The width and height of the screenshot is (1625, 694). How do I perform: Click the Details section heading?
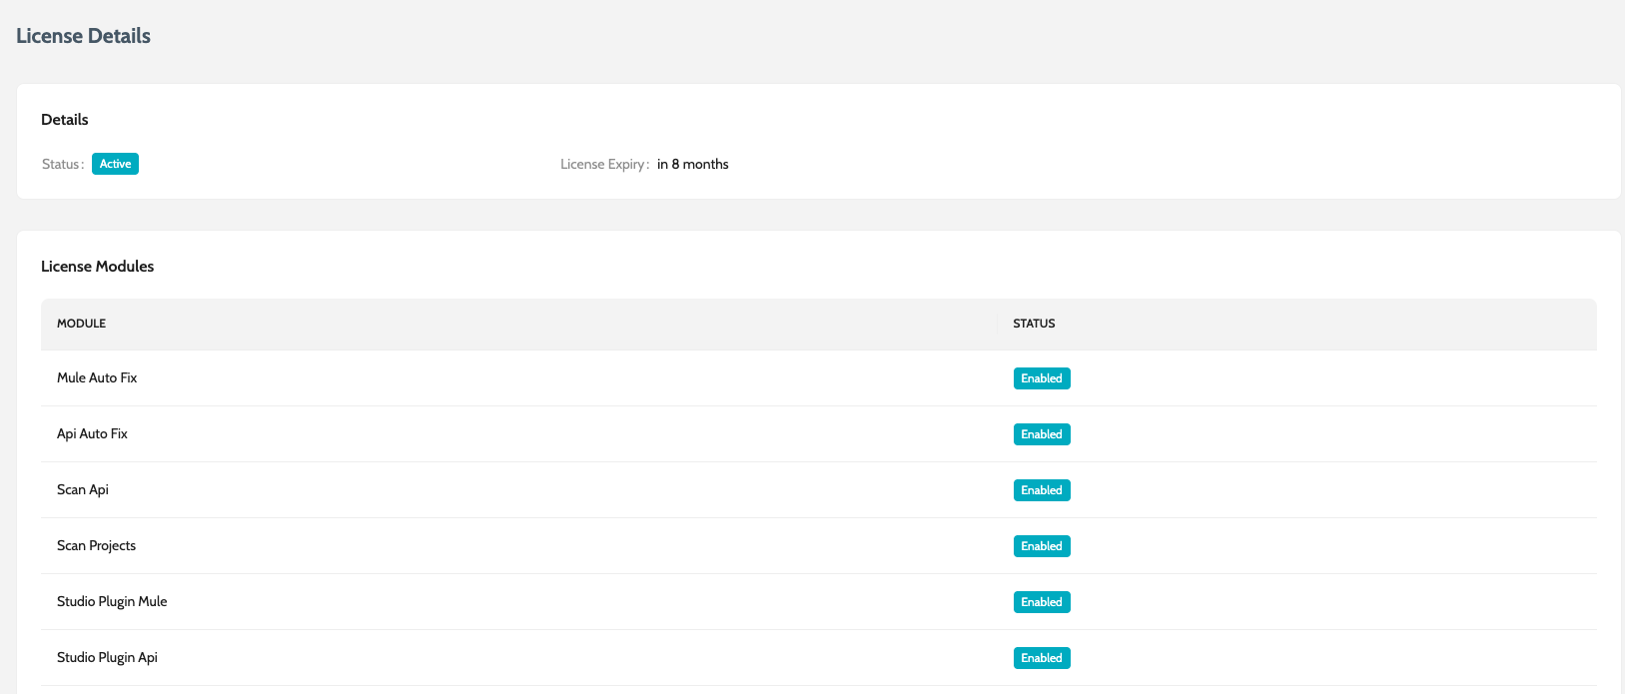[x=65, y=120]
